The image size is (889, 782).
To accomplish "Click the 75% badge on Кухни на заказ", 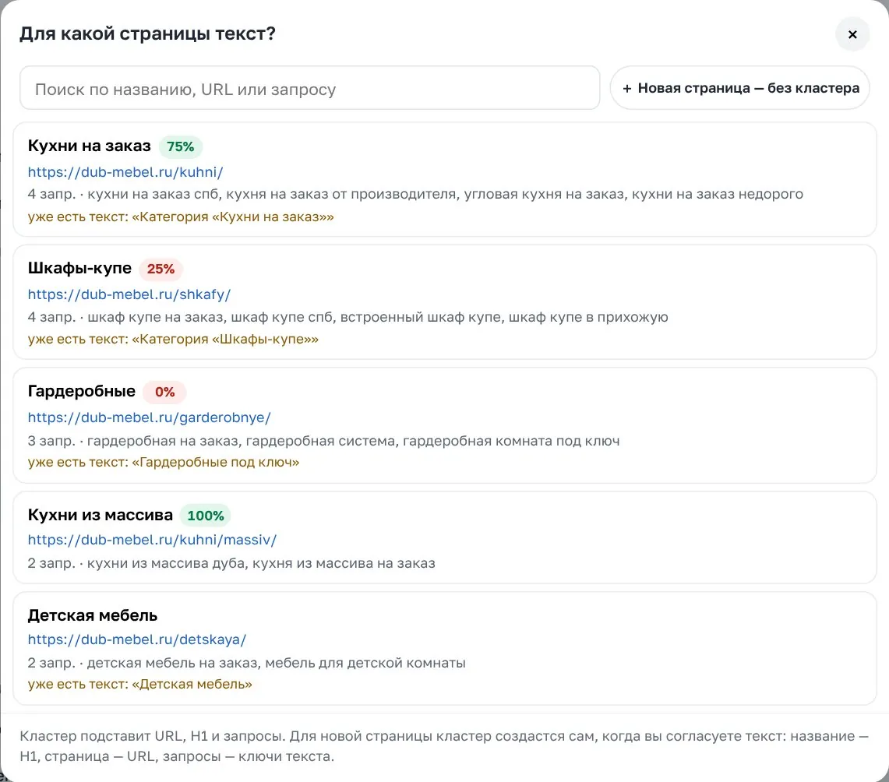I will coord(180,146).
